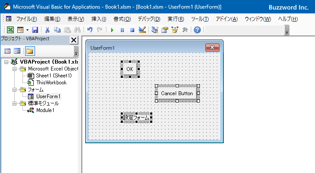
Task: Open the Insert object dropdown arrow
Action: 27,30
